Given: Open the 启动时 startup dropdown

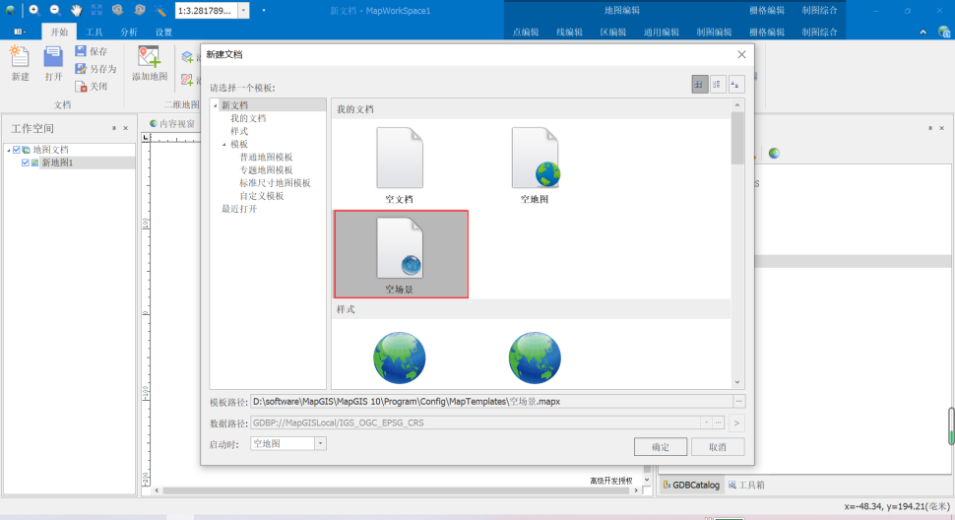Looking at the screenshot, I should click(x=320, y=443).
